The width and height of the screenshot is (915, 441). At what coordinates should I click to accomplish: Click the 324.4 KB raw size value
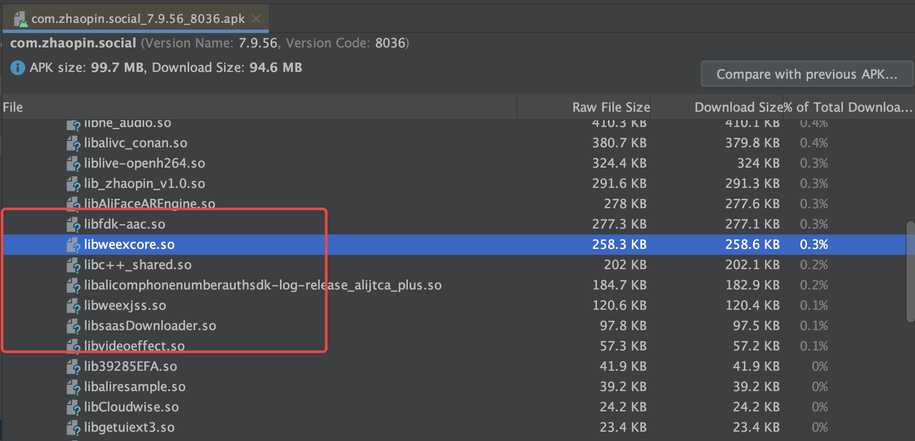(619, 163)
